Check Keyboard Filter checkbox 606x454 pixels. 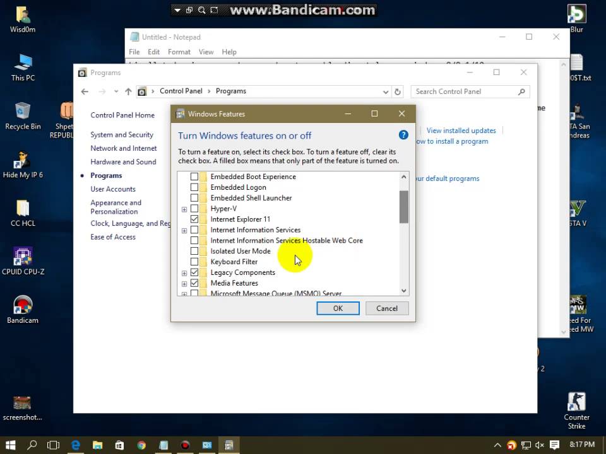(x=194, y=262)
